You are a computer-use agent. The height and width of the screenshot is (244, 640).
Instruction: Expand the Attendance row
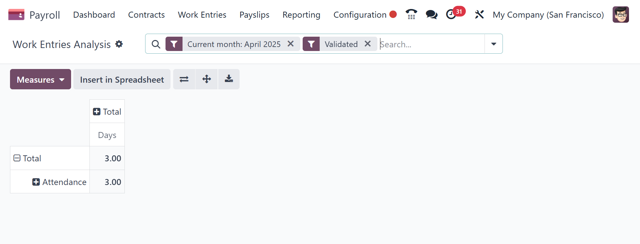36,182
